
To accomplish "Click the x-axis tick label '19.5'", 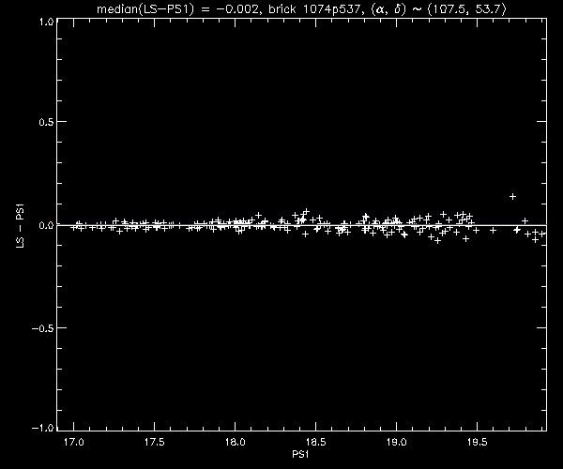I will pyautogui.click(x=478, y=442).
